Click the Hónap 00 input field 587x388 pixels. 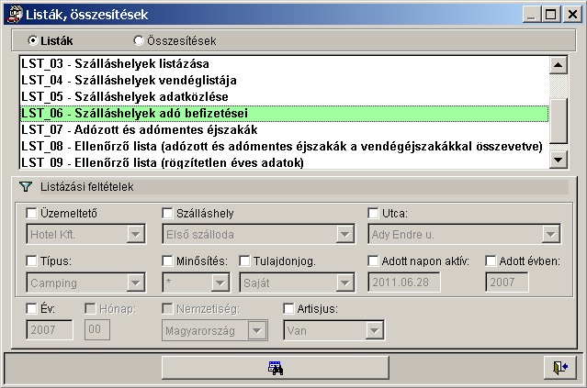pos(97,329)
